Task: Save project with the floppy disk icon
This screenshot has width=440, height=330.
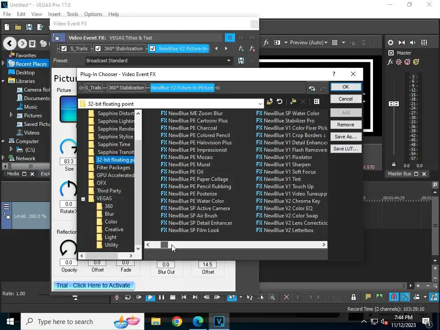Action: (29, 27)
